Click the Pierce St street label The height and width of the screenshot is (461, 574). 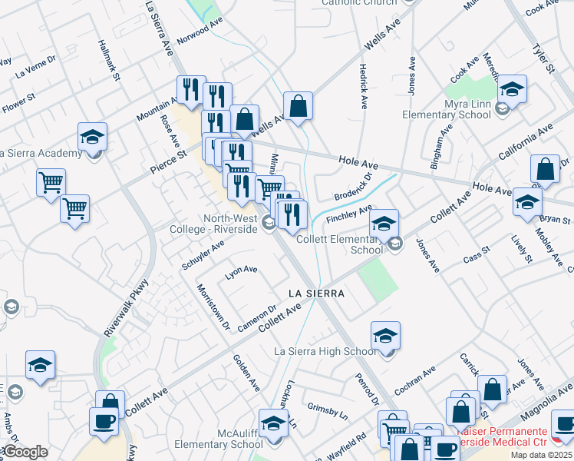[168, 162]
